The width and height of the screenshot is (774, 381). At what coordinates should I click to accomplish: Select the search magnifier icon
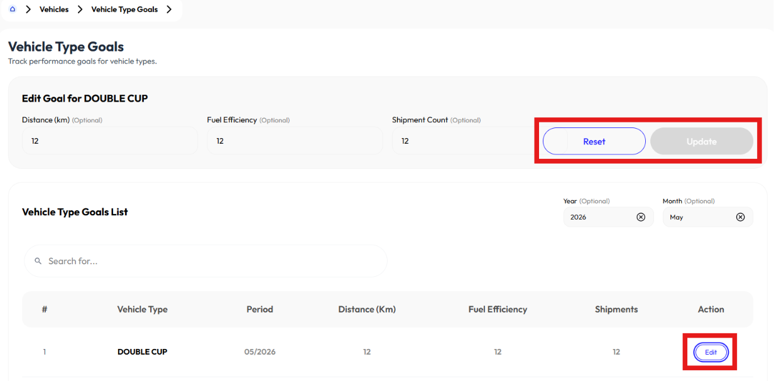pyautogui.click(x=38, y=261)
